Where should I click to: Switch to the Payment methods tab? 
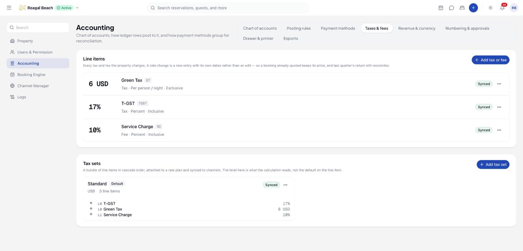(x=338, y=28)
